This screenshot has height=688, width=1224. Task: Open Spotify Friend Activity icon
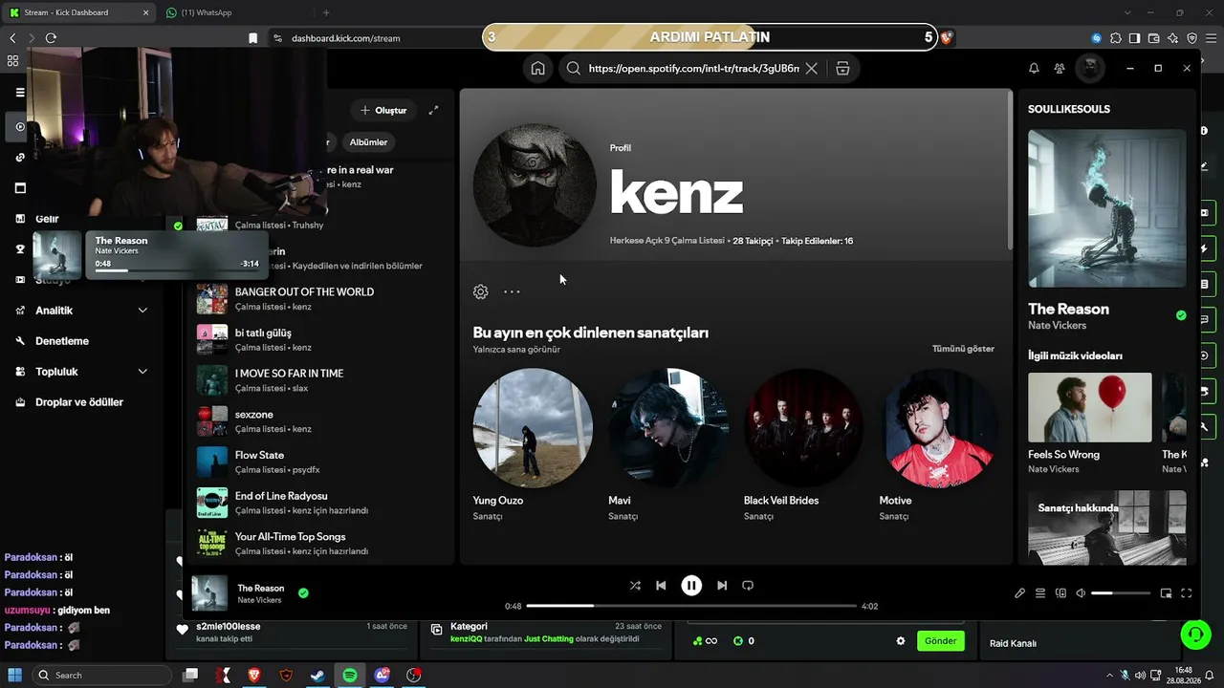click(1060, 69)
